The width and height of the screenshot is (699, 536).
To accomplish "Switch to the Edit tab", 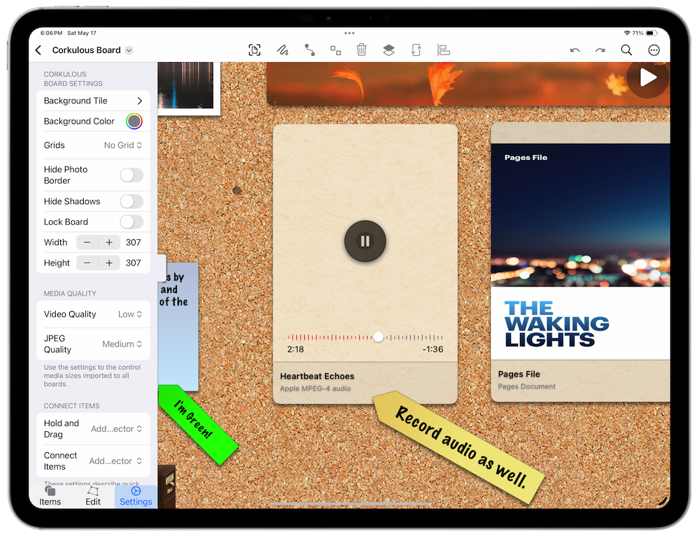I will coord(93,496).
